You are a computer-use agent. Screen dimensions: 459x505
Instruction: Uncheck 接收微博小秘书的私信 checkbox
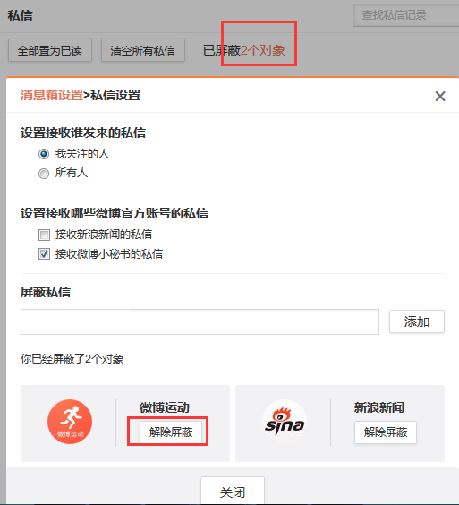pyautogui.click(x=44, y=254)
